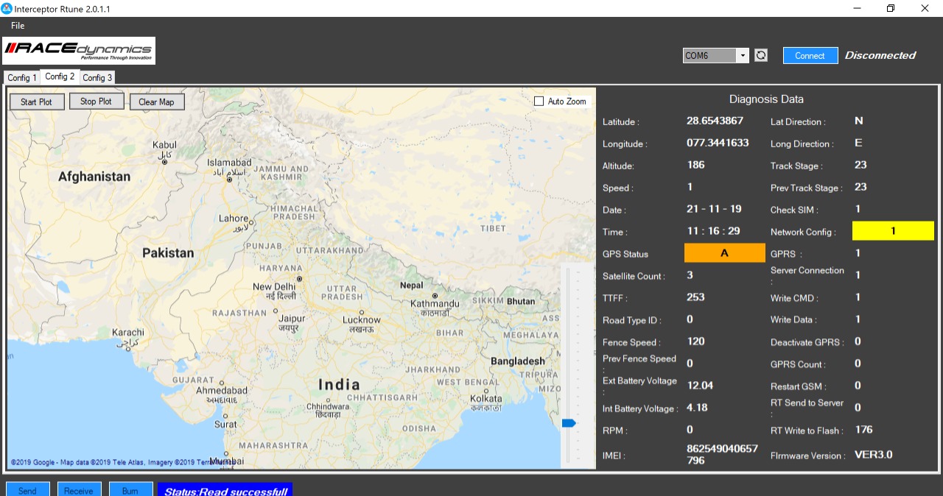Viewport: 943px width, 496px height.
Task: Click the Status:Read successfull message
Action: click(x=225, y=491)
